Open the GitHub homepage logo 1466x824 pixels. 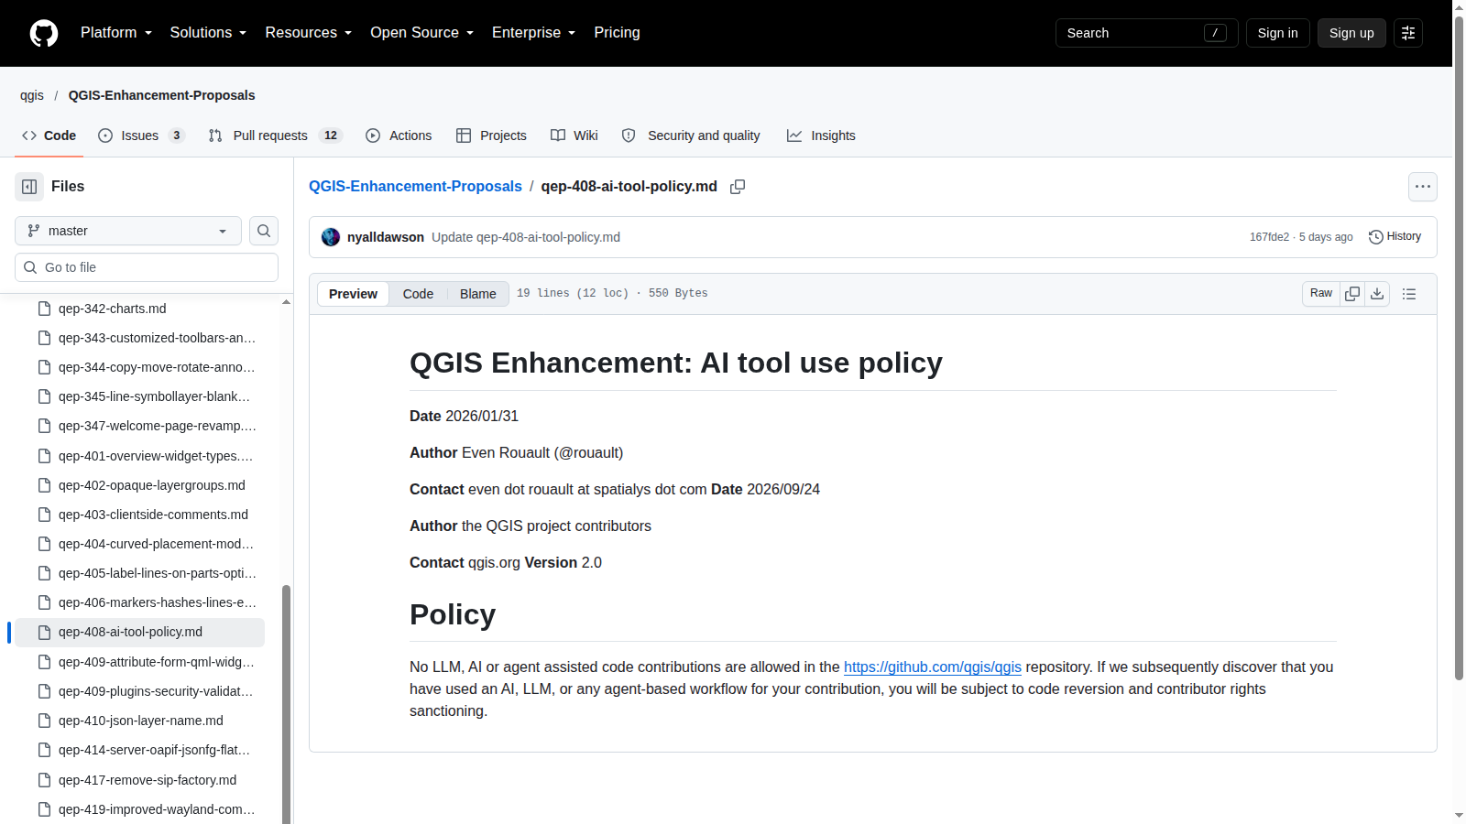44,33
